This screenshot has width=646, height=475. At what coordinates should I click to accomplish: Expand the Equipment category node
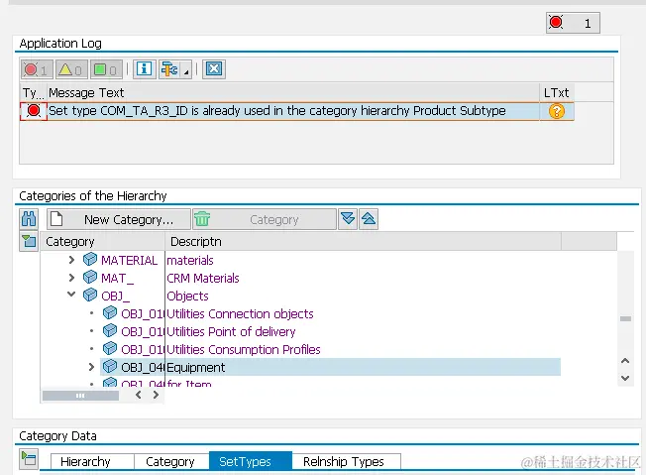(91, 367)
